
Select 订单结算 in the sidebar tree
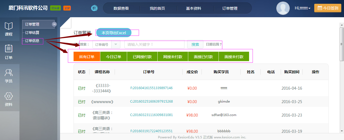pyautogui.click(x=32, y=33)
